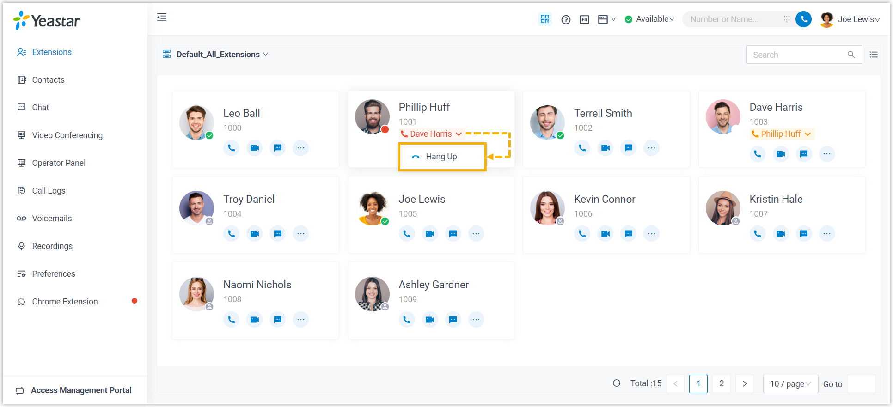Image resolution: width=893 pixels, height=407 pixels.
Task: Open the Extensions menu
Action: (52, 52)
